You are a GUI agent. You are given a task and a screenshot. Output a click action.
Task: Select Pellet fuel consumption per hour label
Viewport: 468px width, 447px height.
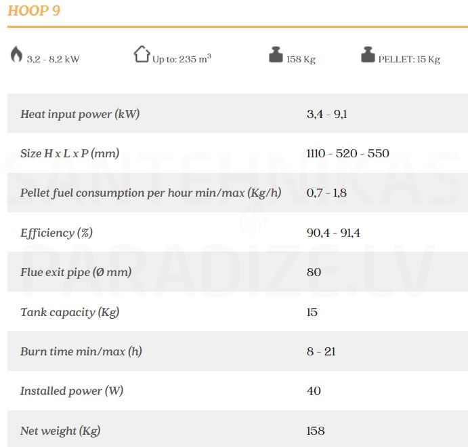(151, 193)
